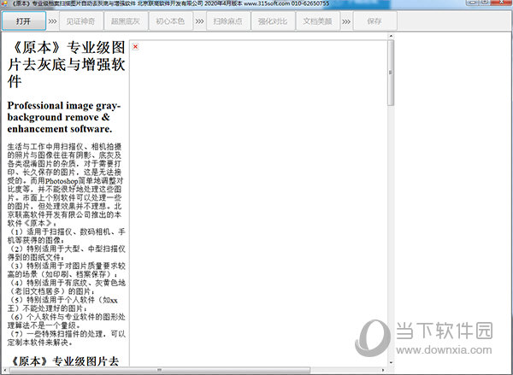This screenshot has height=375, width=513.
Task: Click the vertical scrollbar down arrow
Action: point(391,362)
